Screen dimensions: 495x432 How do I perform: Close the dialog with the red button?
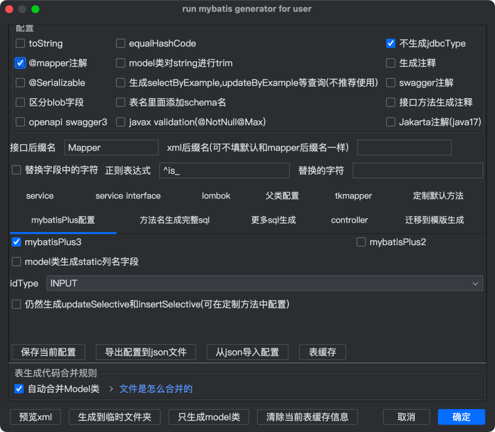point(9,9)
